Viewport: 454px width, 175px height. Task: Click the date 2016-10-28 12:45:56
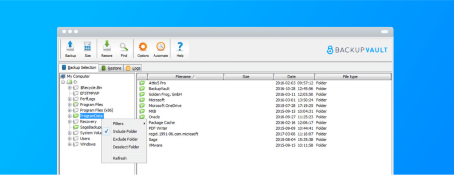pos(294,89)
